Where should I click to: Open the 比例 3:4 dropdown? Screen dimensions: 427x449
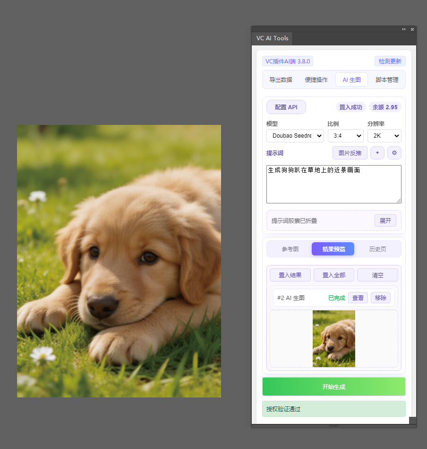coord(345,136)
